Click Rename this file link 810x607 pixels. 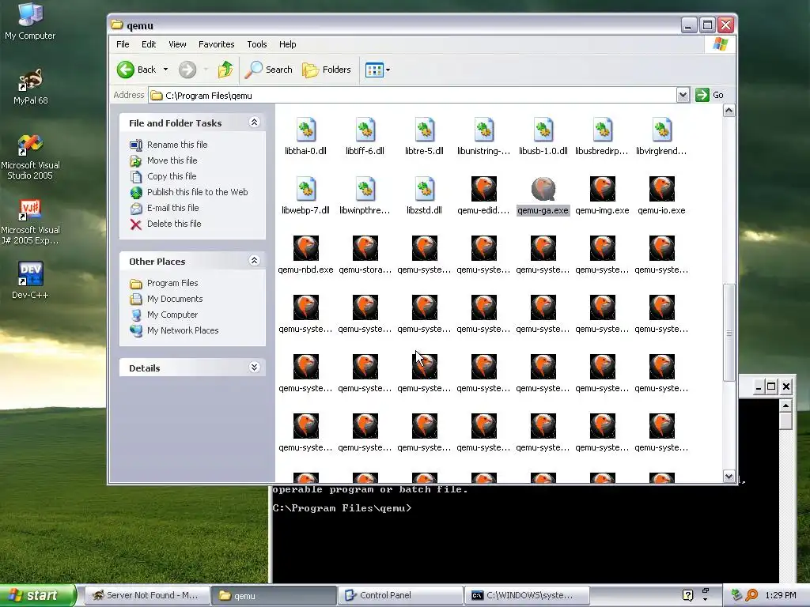click(x=177, y=145)
